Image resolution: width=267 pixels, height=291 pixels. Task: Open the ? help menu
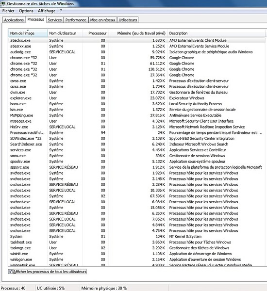point(61,11)
